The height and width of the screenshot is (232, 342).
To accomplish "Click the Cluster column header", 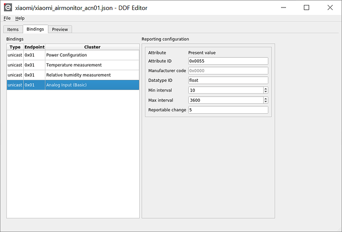I will [x=92, y=47].
